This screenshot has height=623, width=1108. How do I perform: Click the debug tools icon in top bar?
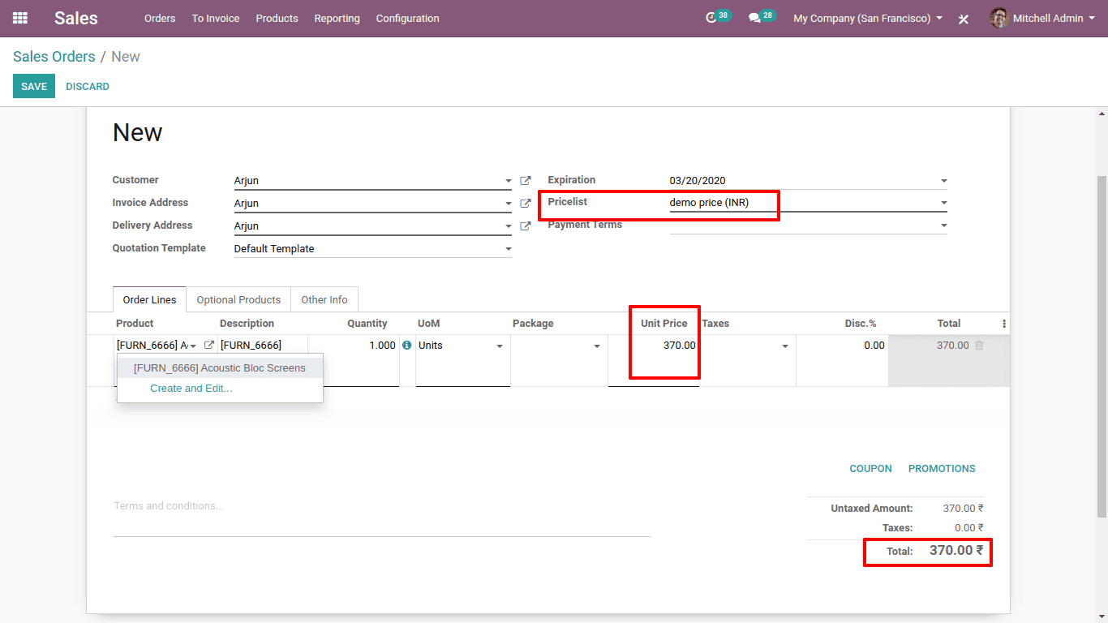964,19
